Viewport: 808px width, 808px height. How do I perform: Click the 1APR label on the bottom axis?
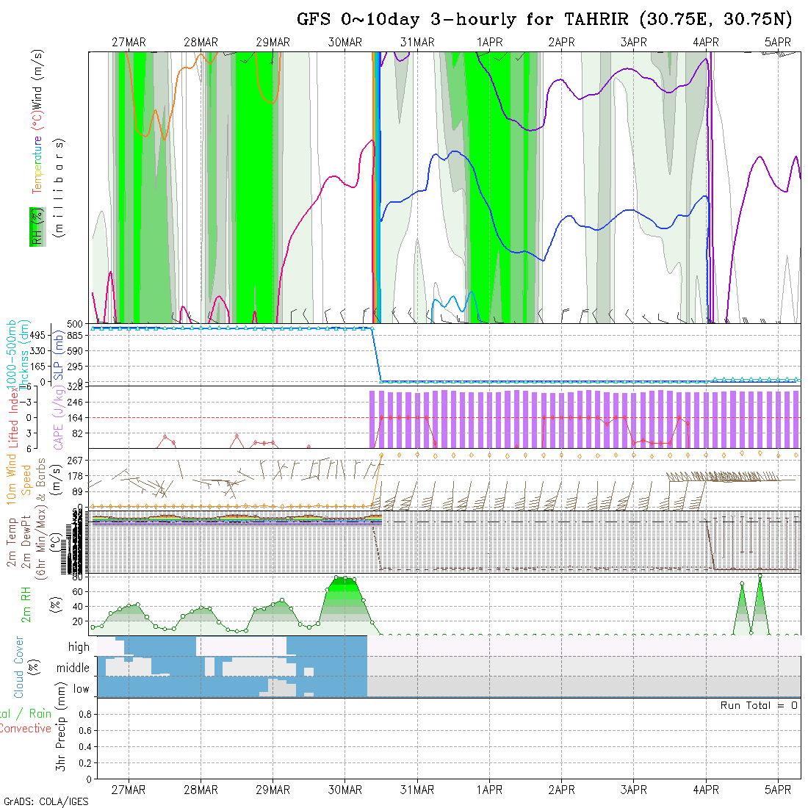[x=489, y=790]
